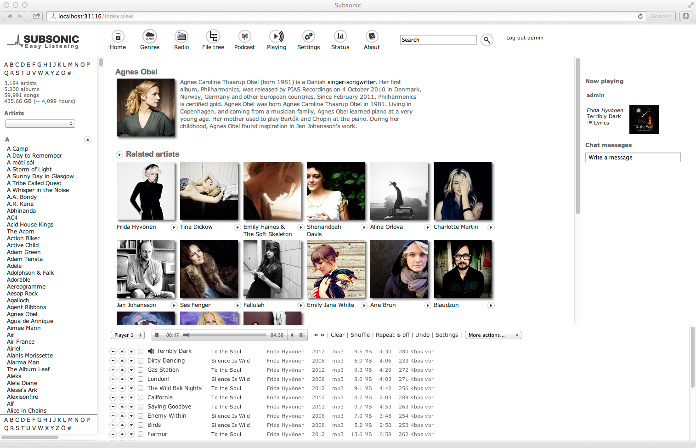Open the Settings gear icon in toolbar
Image resolution: width=696 pixels, height=448 pixels.
[x=309, y=36]
